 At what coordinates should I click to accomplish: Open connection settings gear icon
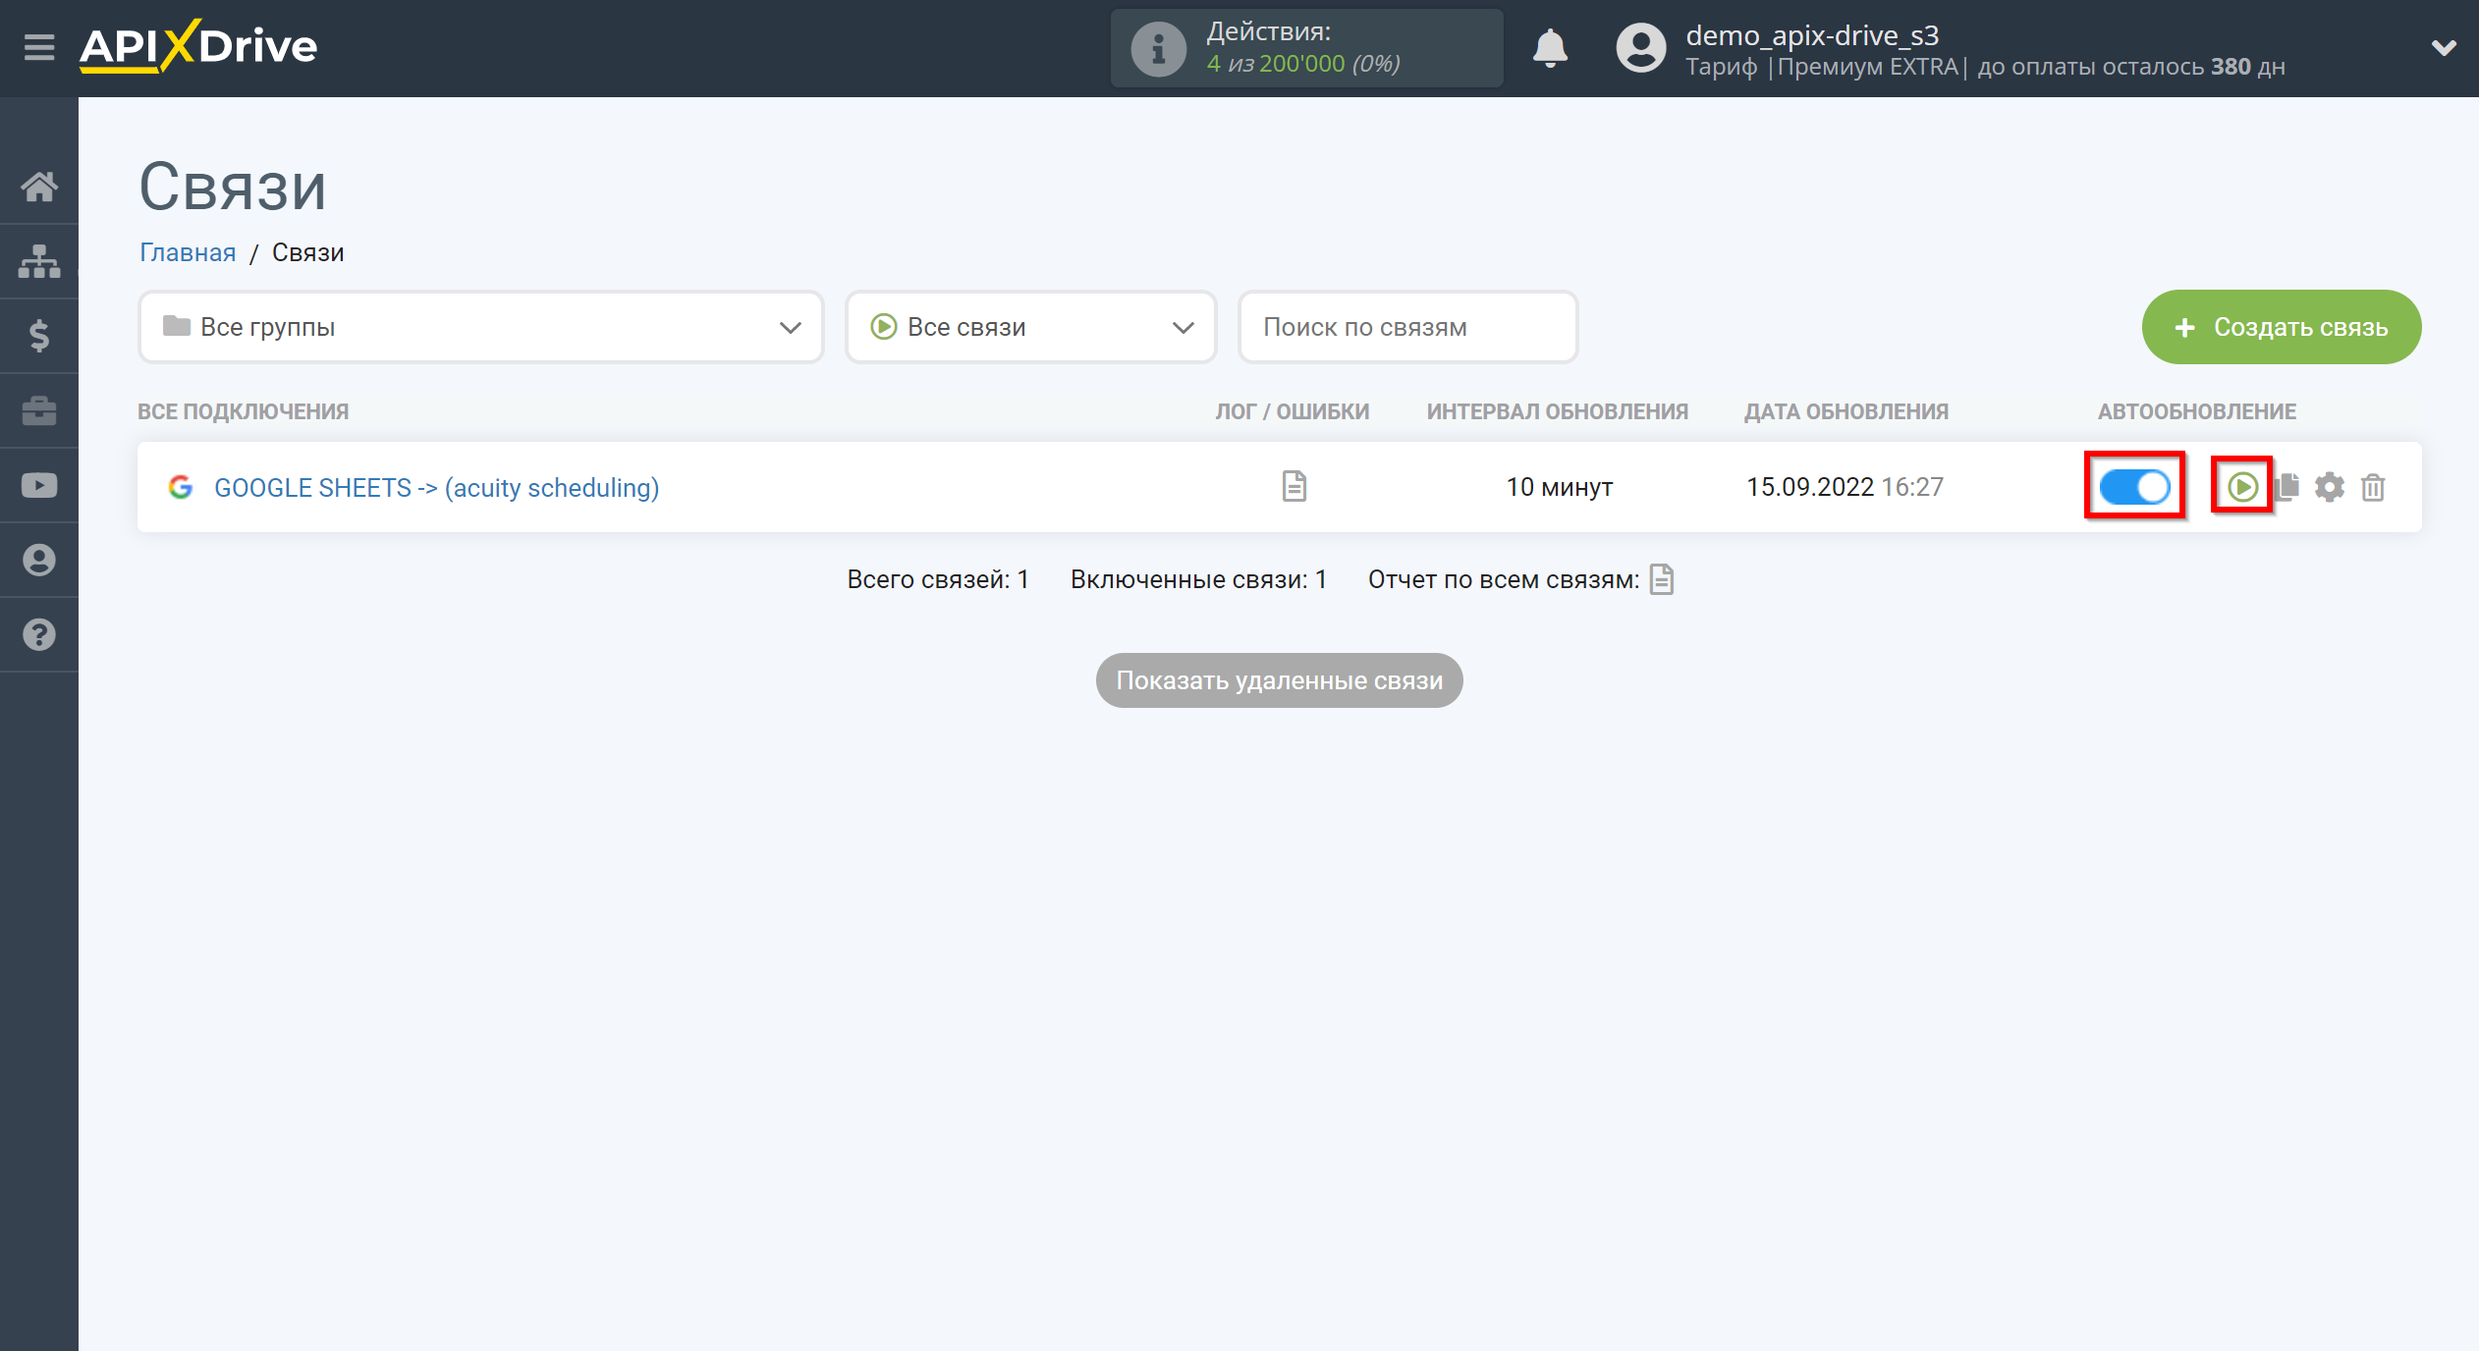2330,487
